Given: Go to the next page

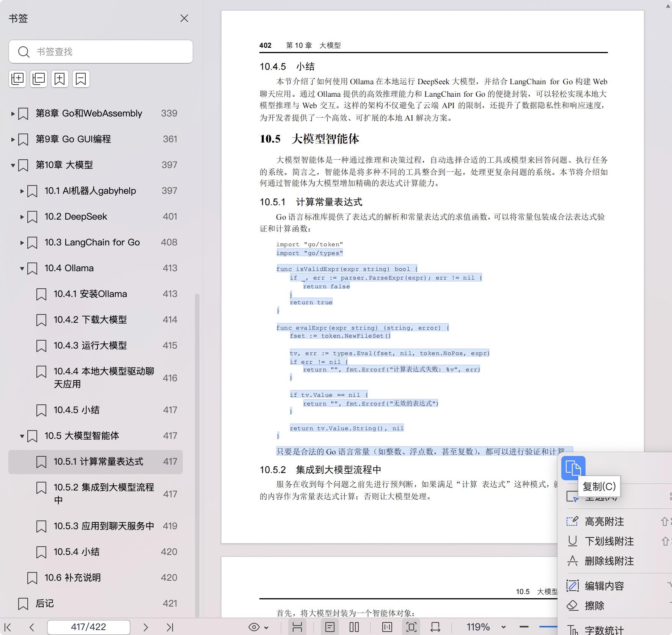Looking at the screenshot, I should point(145,627).
